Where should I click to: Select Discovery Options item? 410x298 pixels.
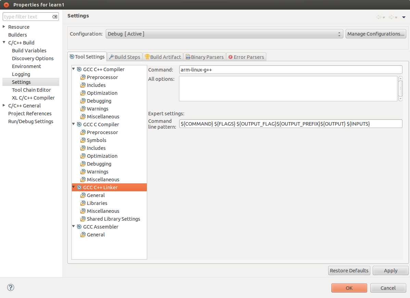tap(33, 58)
